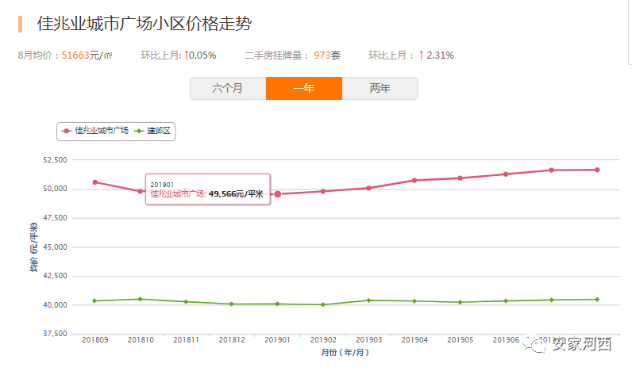Image resolution: width=632 pixels, height=371 pixels.
Task: Click the 2.31% listing change value
Action: (x=440, y=55)
